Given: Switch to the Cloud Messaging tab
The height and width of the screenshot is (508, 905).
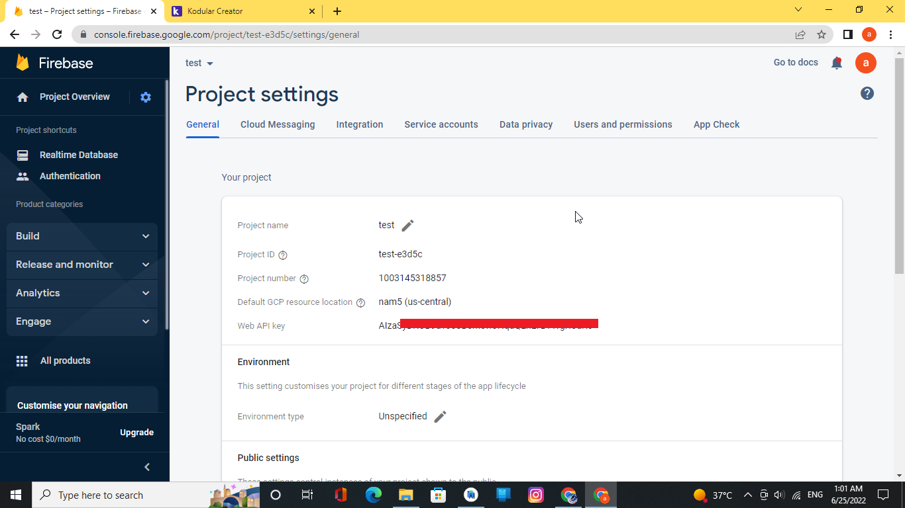Looking at the screenshot, I should coord(278,124).
